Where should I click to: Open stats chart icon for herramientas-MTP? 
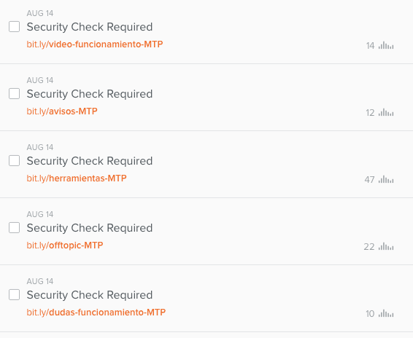pos(386,179)
